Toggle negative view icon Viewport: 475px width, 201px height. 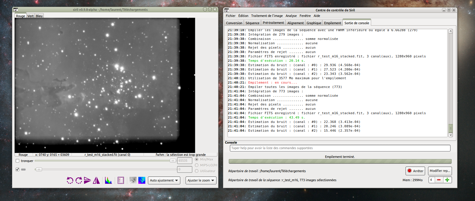tap(133, 180)
